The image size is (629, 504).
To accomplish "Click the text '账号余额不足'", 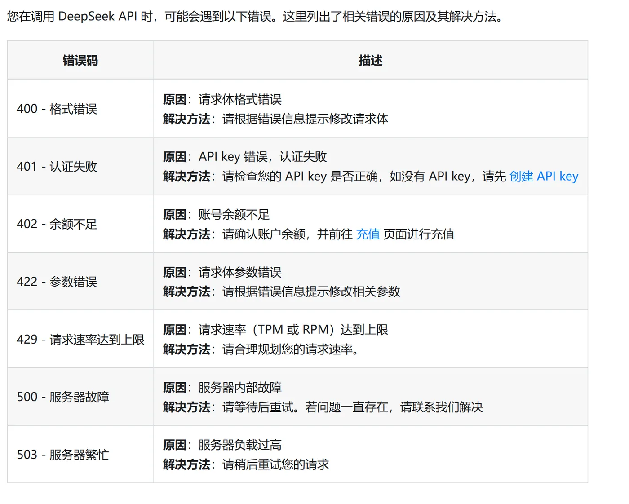I will coord(234,214).
